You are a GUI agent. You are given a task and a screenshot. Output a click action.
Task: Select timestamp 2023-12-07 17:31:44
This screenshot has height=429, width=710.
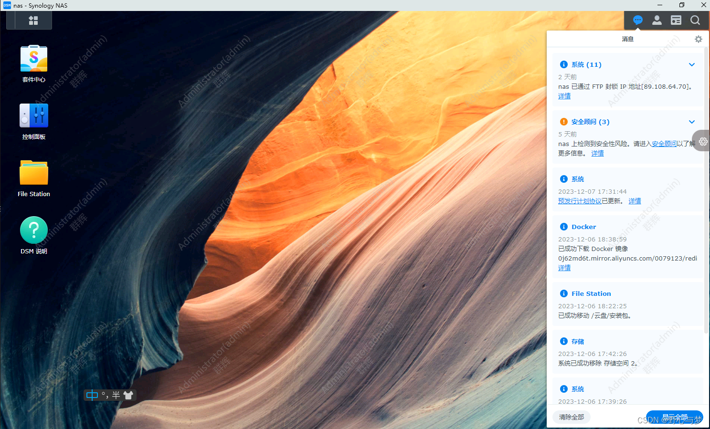coord(593,191)
